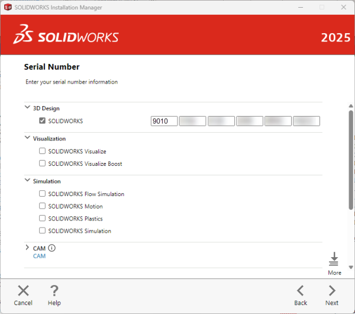355x314 pixels.
Task: Collapse the Visualization section
Action: click(x=27, y=138)
